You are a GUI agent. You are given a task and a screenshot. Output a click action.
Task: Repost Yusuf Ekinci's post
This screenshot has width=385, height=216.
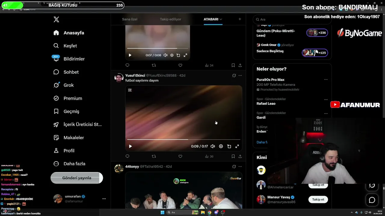(154, 156)
